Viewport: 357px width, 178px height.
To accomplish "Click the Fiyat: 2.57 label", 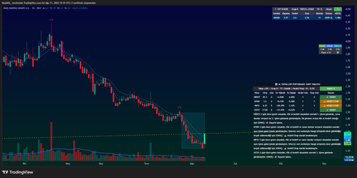I will (x=327, y=52).
